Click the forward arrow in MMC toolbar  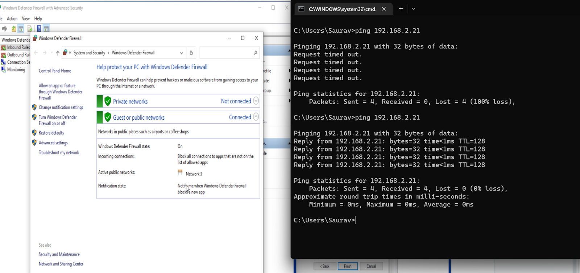click(4, 29)
